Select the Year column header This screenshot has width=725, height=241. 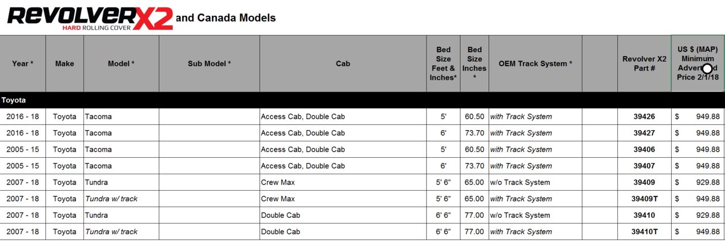(23, 63)
